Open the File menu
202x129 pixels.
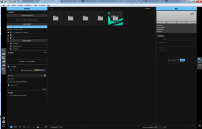tap(3, 5)
